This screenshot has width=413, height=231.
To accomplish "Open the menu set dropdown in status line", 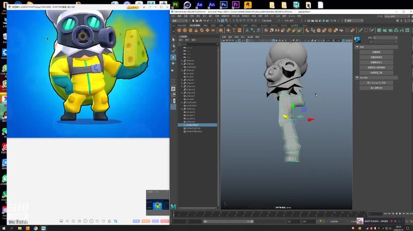I will coord(180,21).
